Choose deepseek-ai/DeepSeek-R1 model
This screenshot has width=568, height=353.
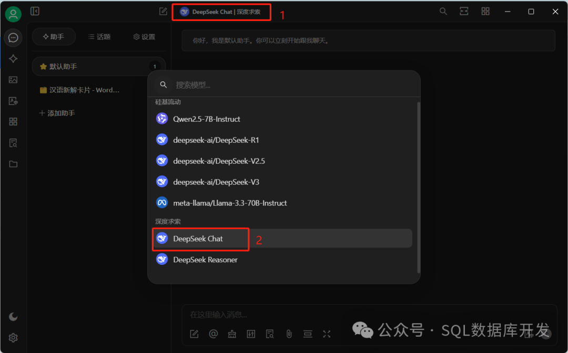283,140
